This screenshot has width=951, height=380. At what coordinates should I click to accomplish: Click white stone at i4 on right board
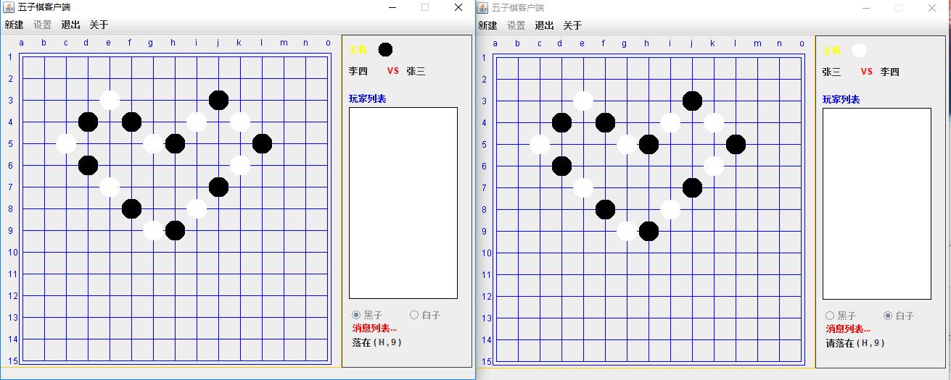[x=670, y=122]
